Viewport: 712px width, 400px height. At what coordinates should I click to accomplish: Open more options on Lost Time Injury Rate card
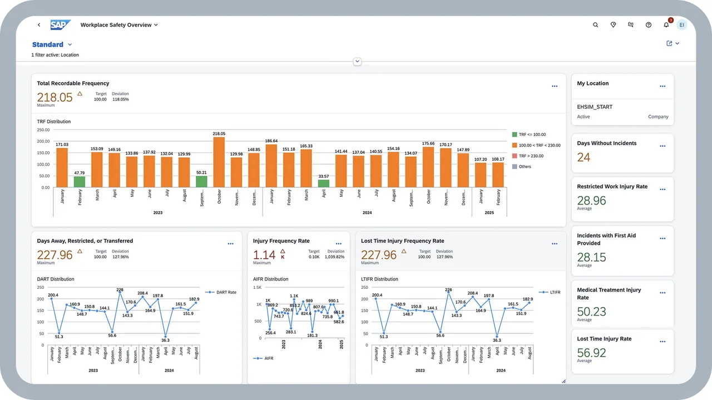click(662, 342)
